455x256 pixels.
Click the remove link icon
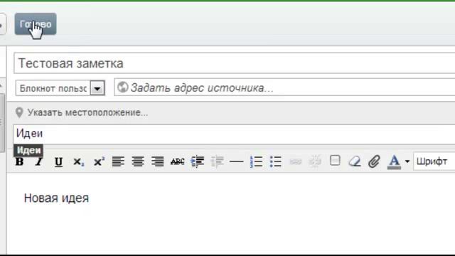click(315, 161)
